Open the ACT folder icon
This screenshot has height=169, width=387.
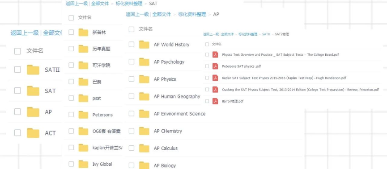click(x=33, y=133)
